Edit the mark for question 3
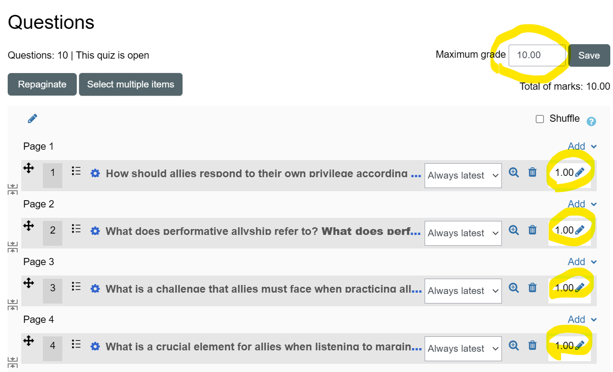This screenshot has width=613, height=372. tap(580, 287)
